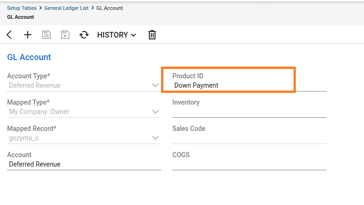Go back using the left arrow icon

9,35
